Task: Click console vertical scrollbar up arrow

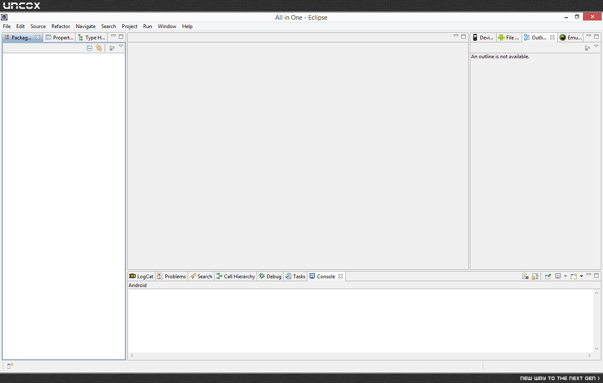Action: pyautogui.click(x=596, y=293)
